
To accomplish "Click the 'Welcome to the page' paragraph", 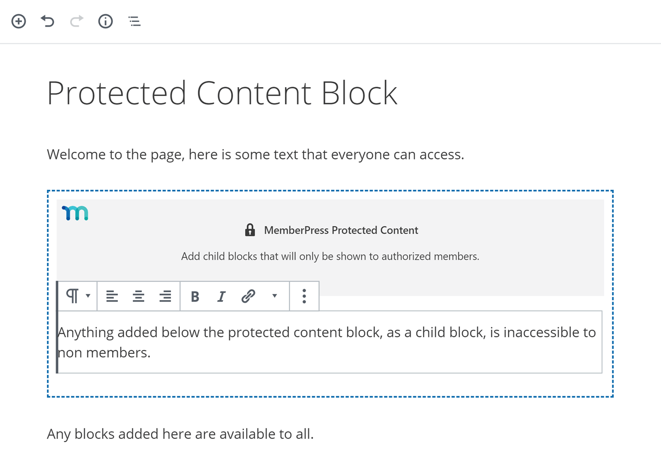I will click(x=255, y=154).
